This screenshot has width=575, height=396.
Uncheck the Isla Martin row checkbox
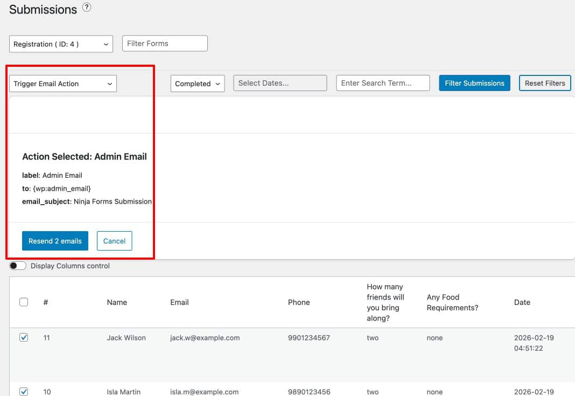24,392
